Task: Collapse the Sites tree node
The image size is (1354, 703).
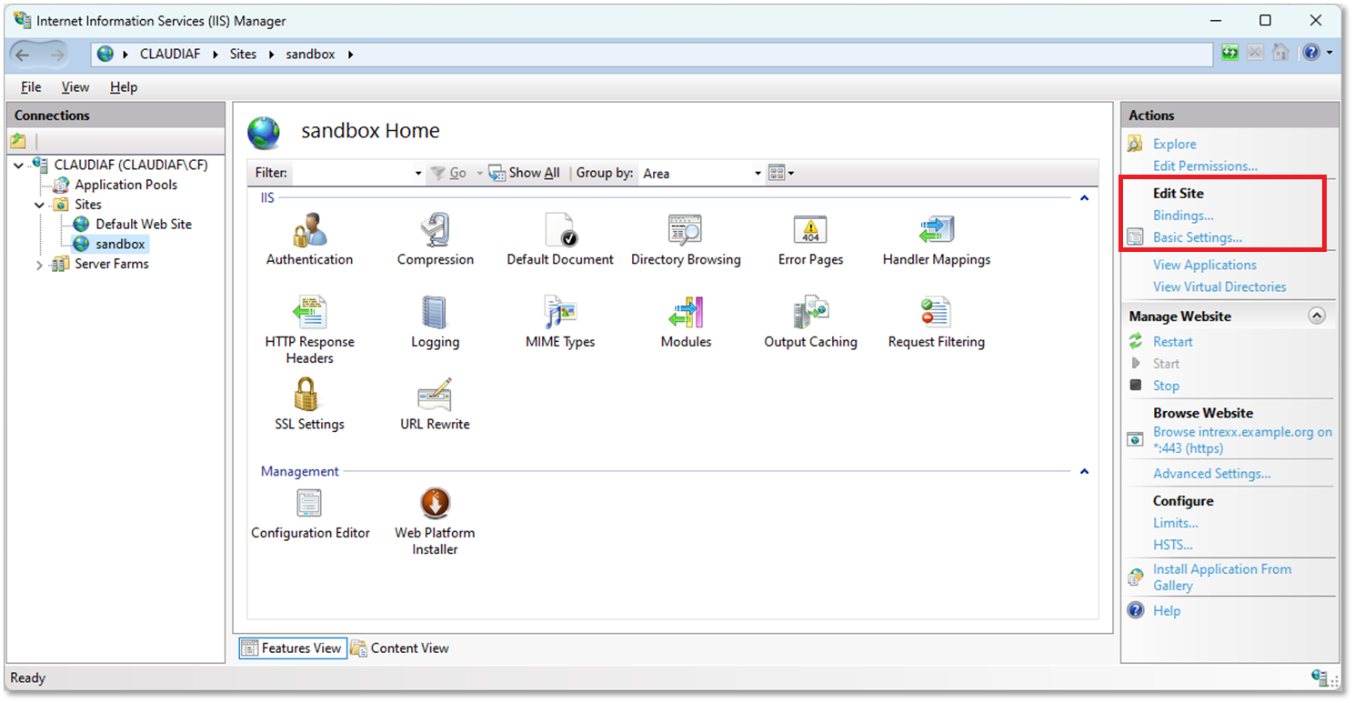Action: coord(39,206)
